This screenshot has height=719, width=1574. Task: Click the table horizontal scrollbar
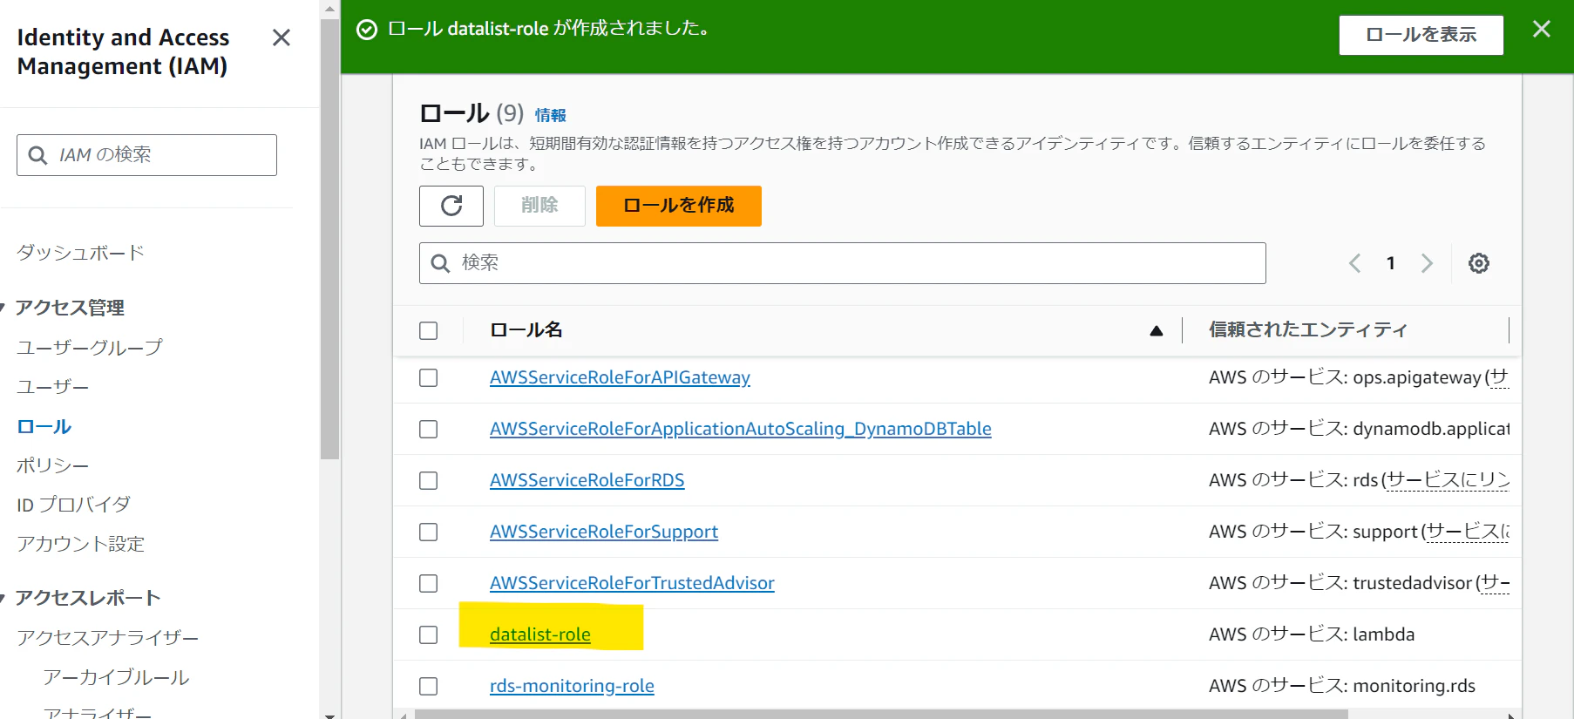pyautogui.click(x=880, y=715)
